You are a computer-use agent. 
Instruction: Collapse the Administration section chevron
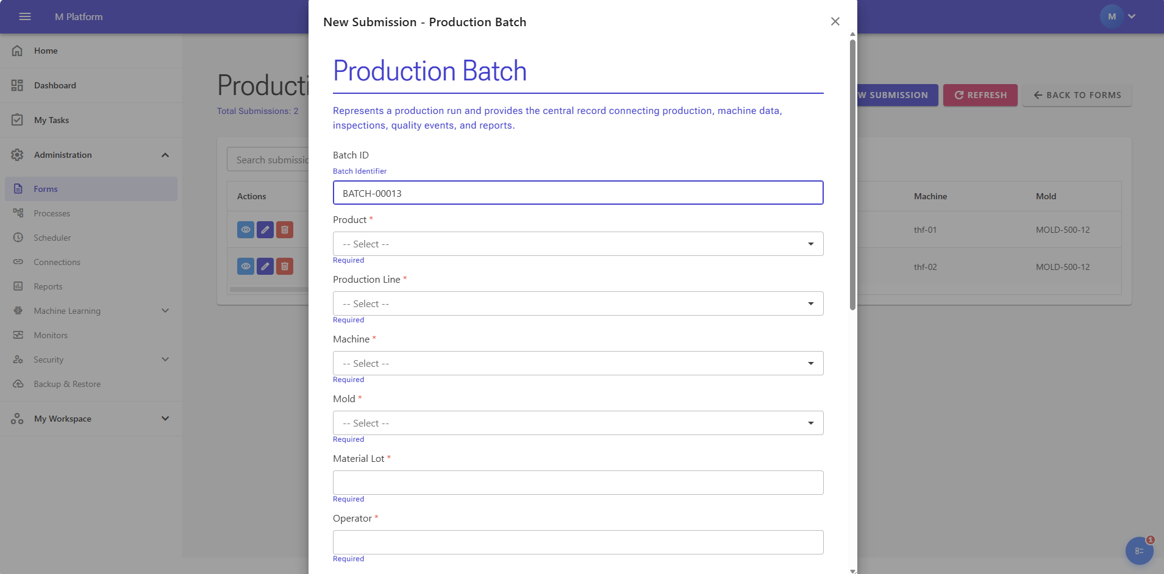165,155
